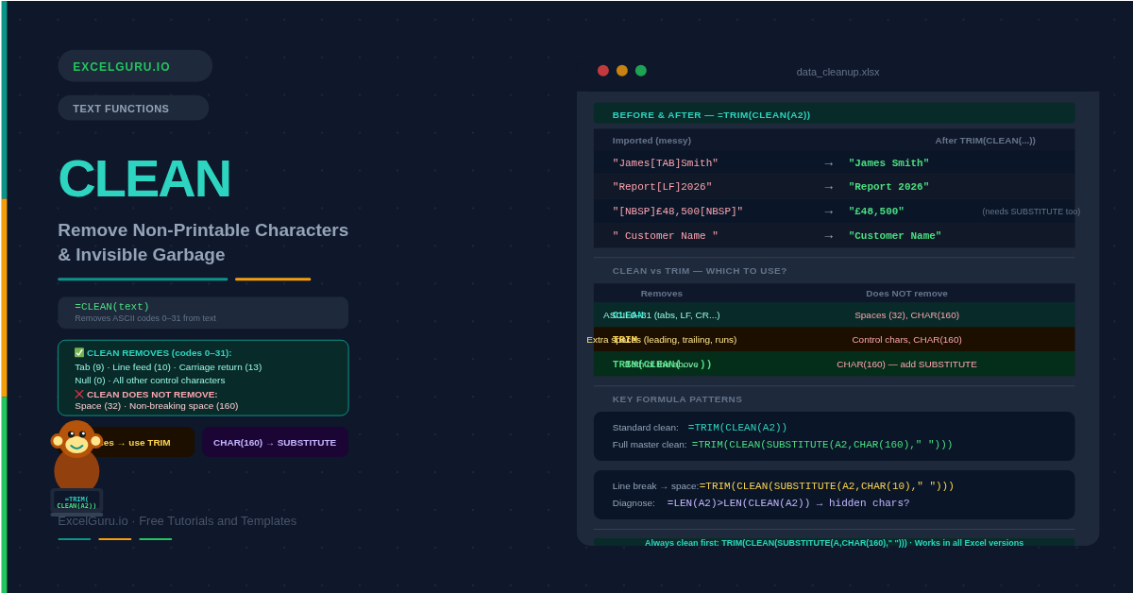This screenshot has width=1133, height=593.
Task: Click the data_cleanup.xlsx file title
Action: click(x=837, y=72)
